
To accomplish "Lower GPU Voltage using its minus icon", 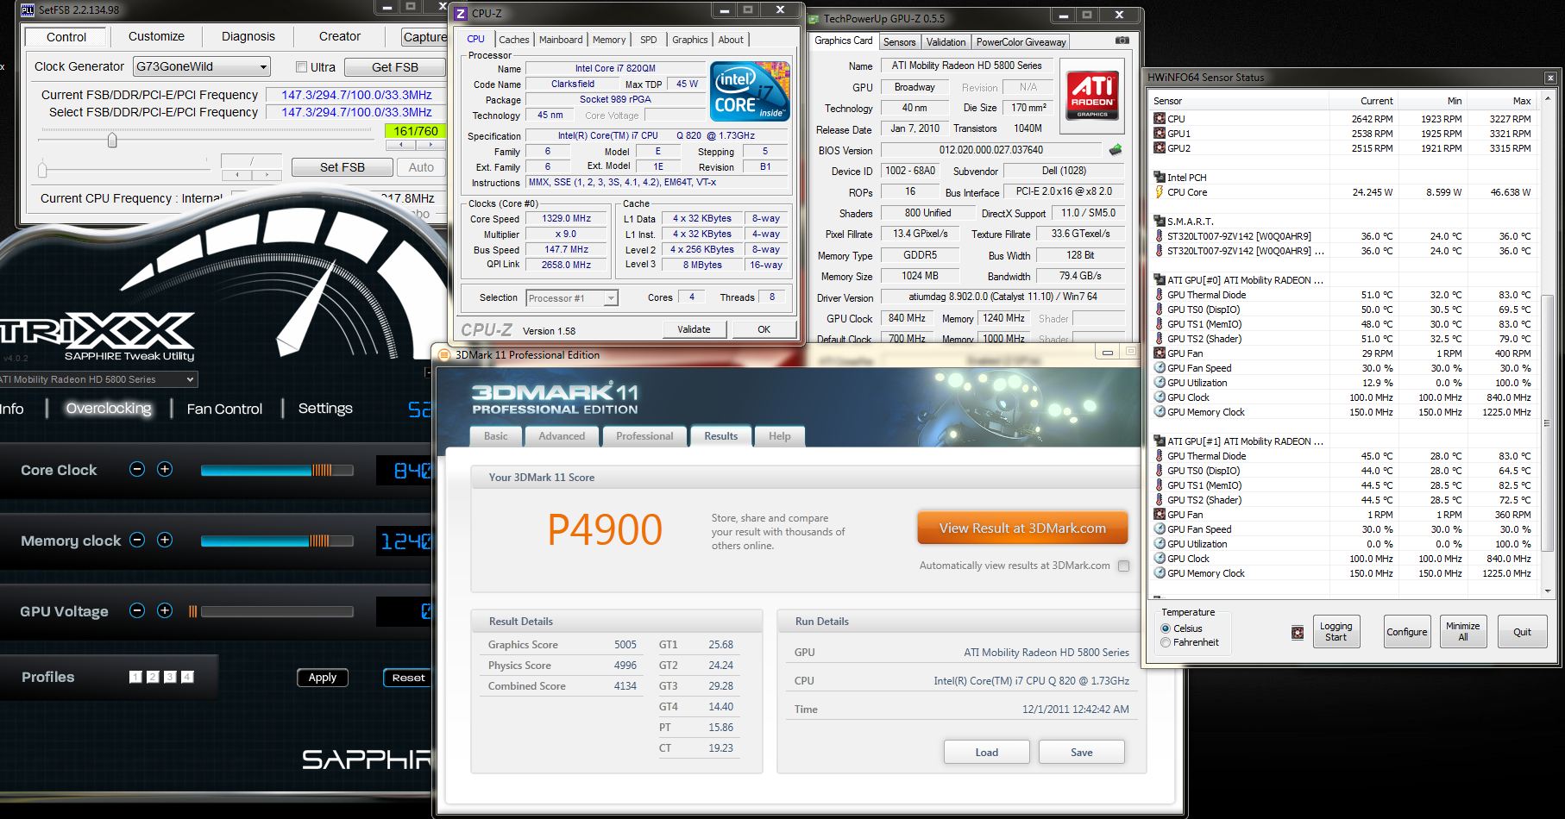I will [137, 610].
